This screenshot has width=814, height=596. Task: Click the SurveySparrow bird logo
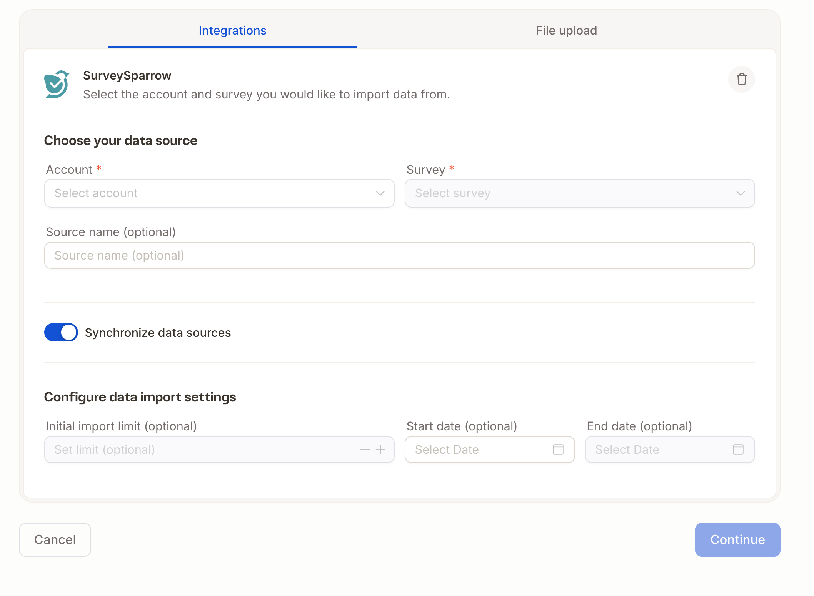tap(57, 84)
